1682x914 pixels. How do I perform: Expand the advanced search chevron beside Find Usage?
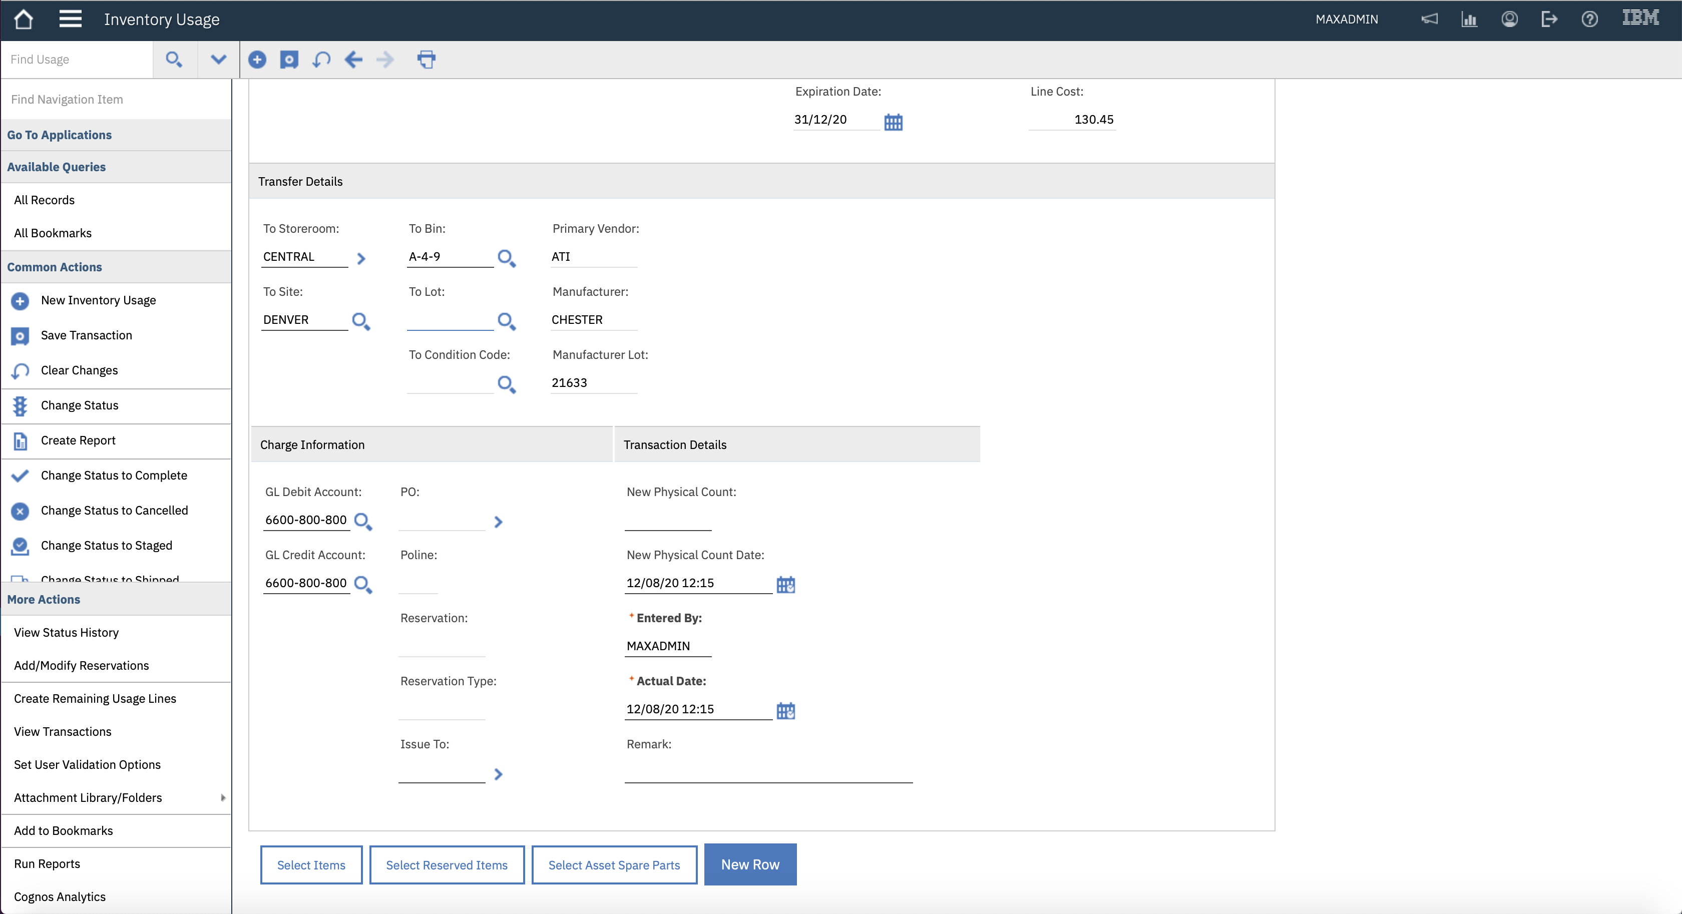click(x=217, y=60)
